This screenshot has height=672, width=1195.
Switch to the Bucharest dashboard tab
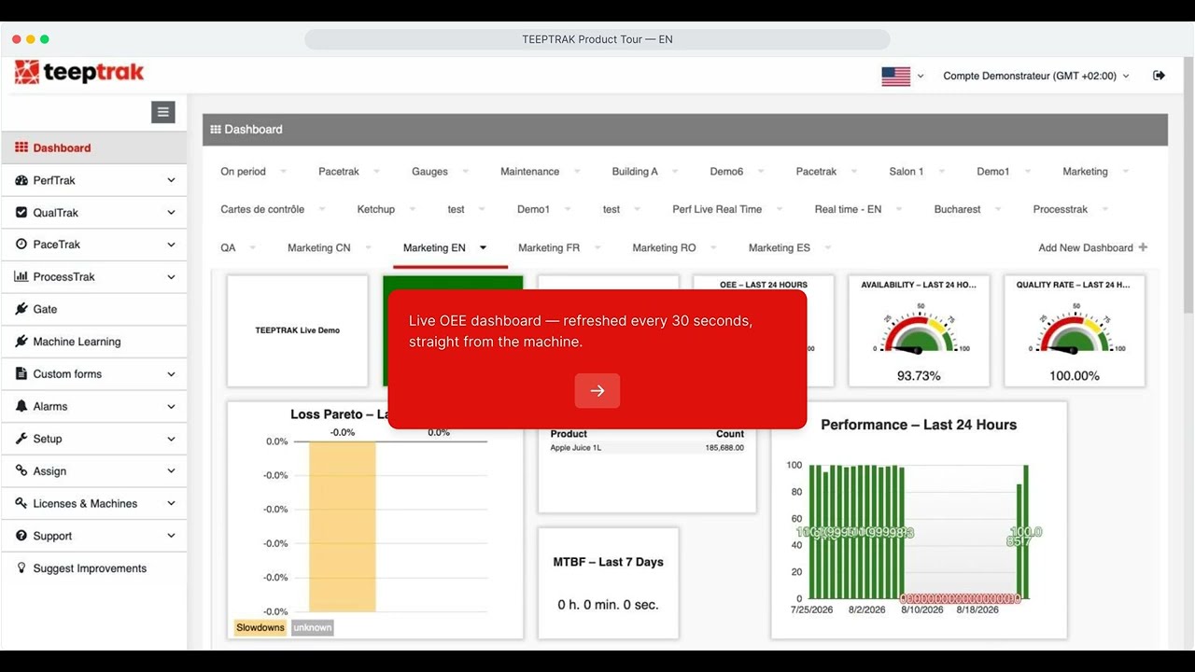coord(957,209)
